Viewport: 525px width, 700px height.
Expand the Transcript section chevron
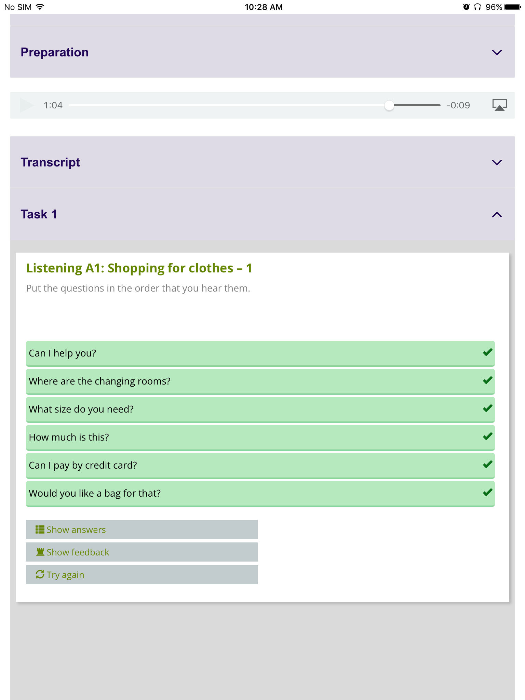coord(497,162)
